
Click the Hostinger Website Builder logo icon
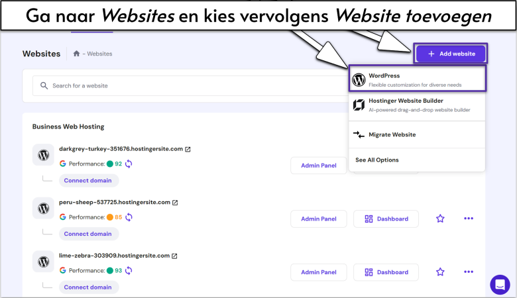point(359,105)
